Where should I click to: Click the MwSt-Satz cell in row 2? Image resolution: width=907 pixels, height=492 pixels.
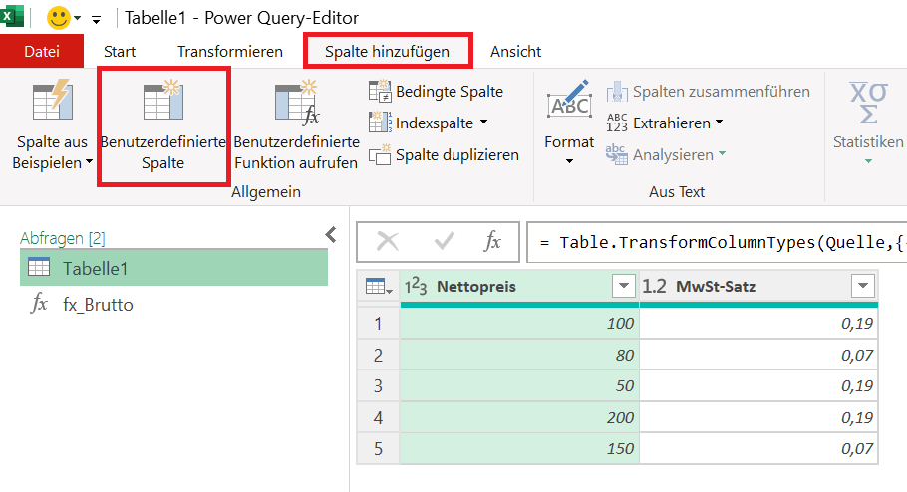tap(758, 355)
